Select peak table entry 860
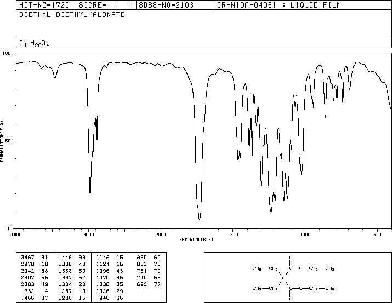This screenshot has height=303, width=392. pos(142,258)
